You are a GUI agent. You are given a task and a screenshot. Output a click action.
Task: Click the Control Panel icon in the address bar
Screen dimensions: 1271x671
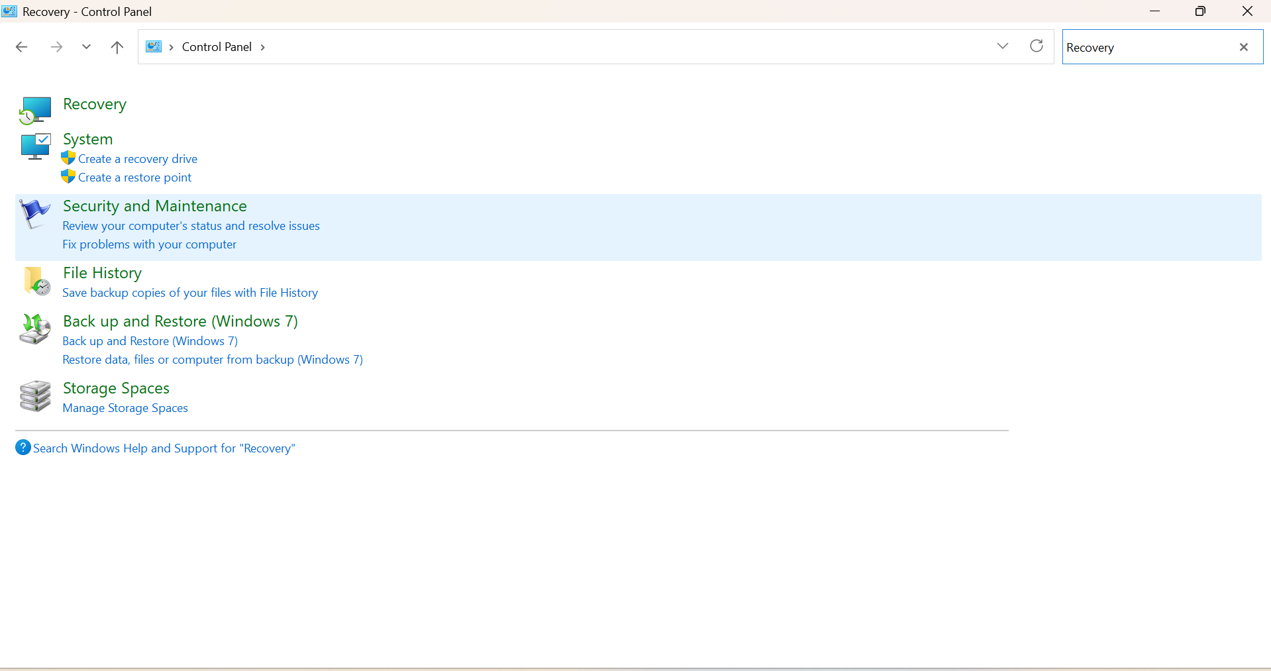pyautogui.click(x=154, y=46)
